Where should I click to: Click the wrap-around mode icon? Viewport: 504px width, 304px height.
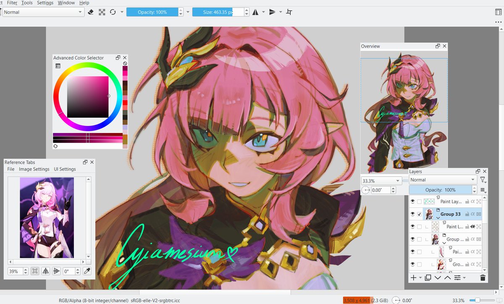pos(289,12)
